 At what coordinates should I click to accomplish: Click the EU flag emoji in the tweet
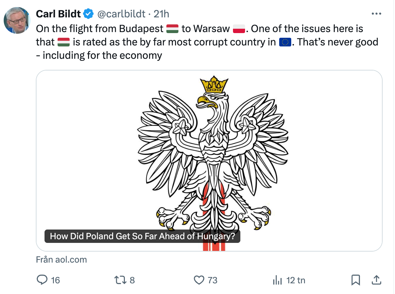[285, 42]
